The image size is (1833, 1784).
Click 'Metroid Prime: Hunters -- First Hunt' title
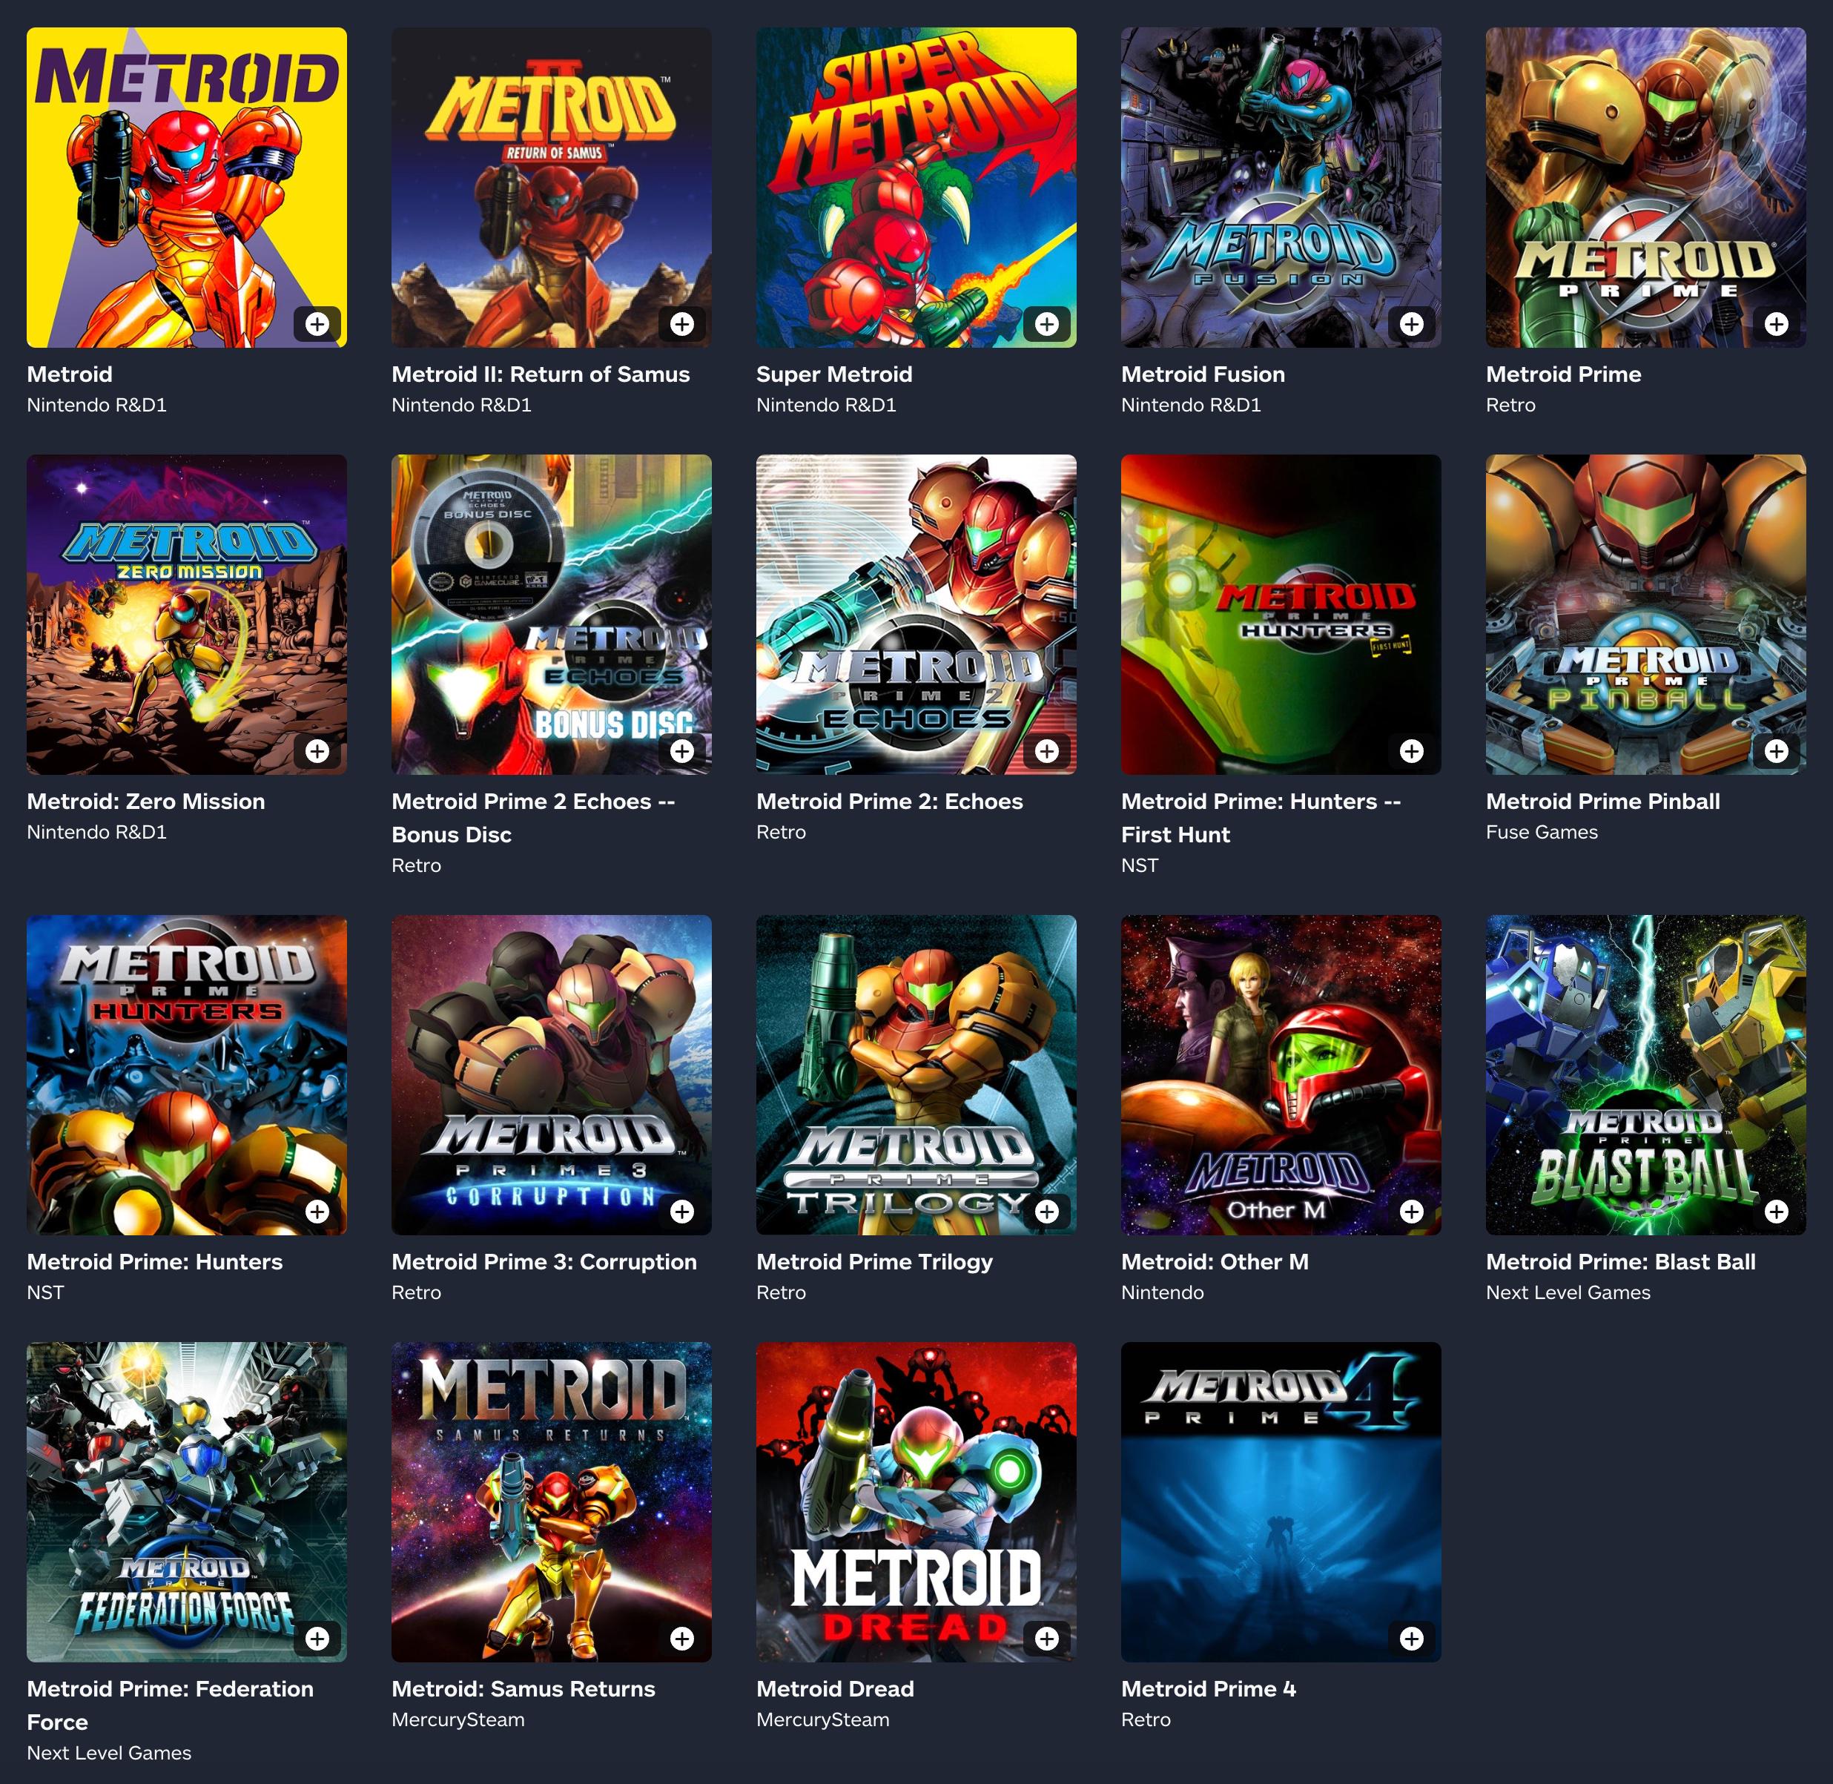click(1261, 818)
